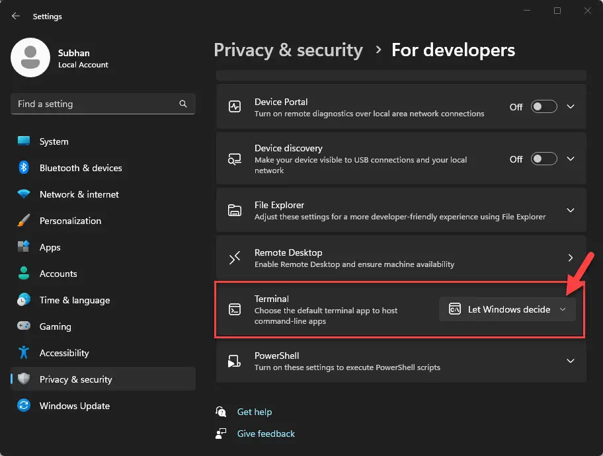Click the System monitor icon
The height and width of the screenshot is (456, 603).
(24, 141)
